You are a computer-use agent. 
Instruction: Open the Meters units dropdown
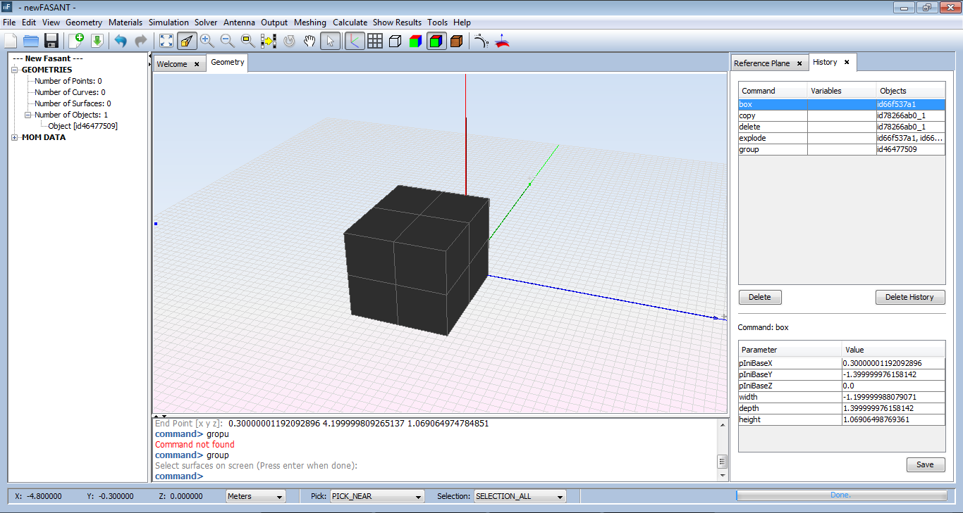255,496
